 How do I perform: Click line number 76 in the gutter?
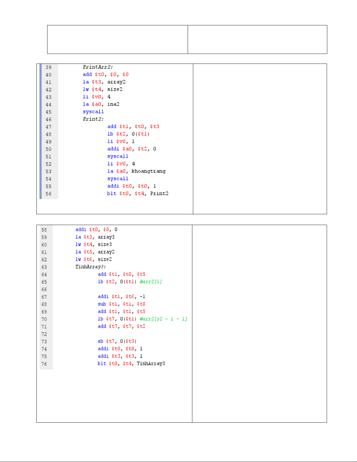[x=44, y=364]
